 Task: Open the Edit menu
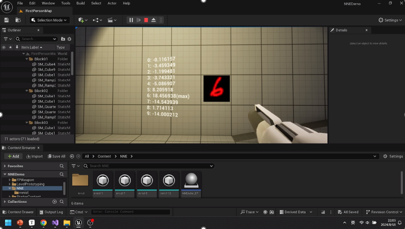click(x=32, y=3)
